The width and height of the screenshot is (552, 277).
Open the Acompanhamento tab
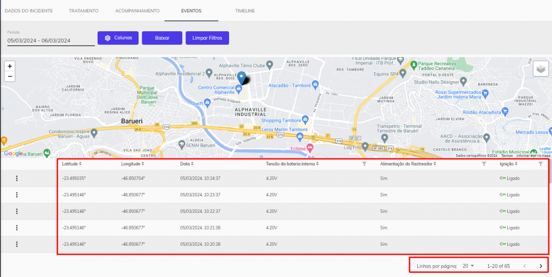(x=137, y=11)
